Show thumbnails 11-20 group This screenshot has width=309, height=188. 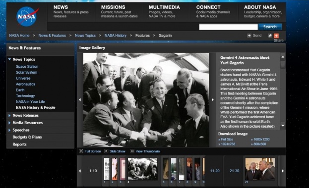215,171
